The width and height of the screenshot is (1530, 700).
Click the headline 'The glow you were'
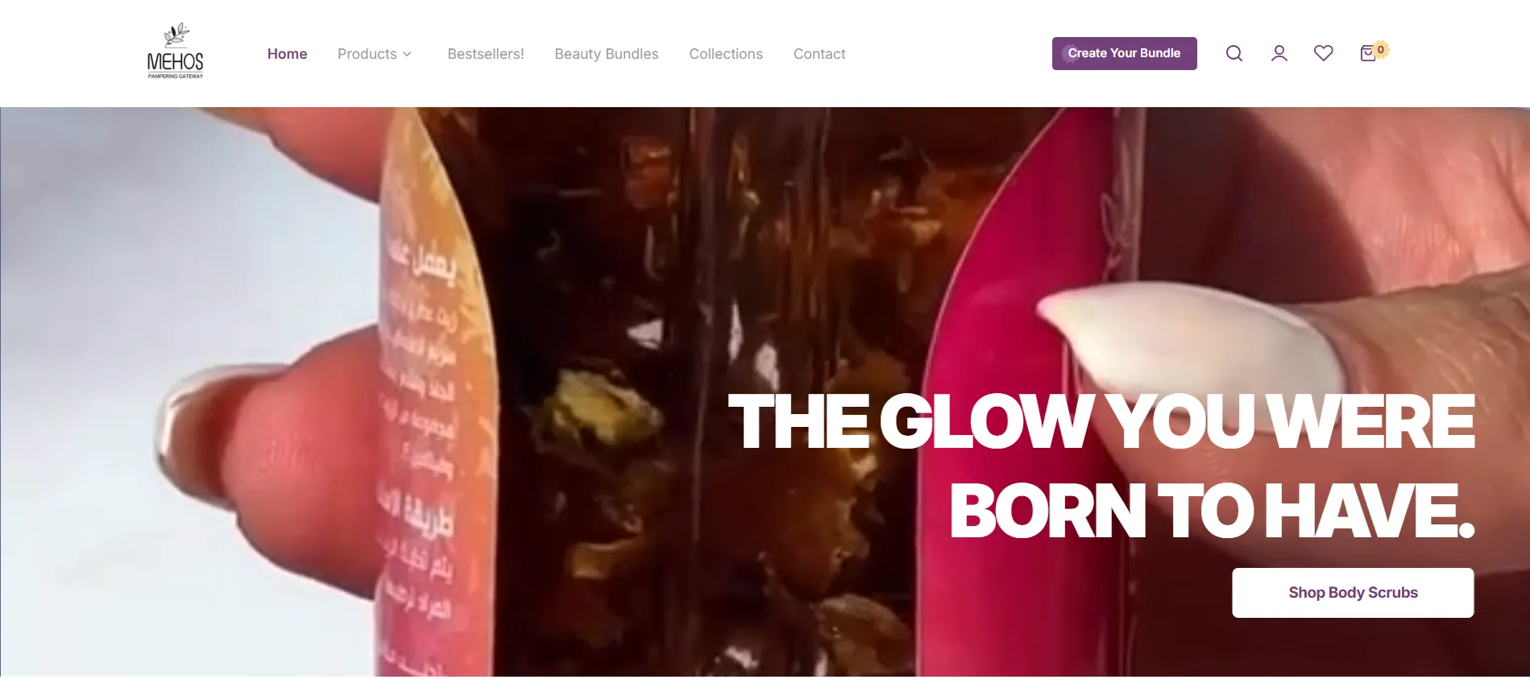1101,422
